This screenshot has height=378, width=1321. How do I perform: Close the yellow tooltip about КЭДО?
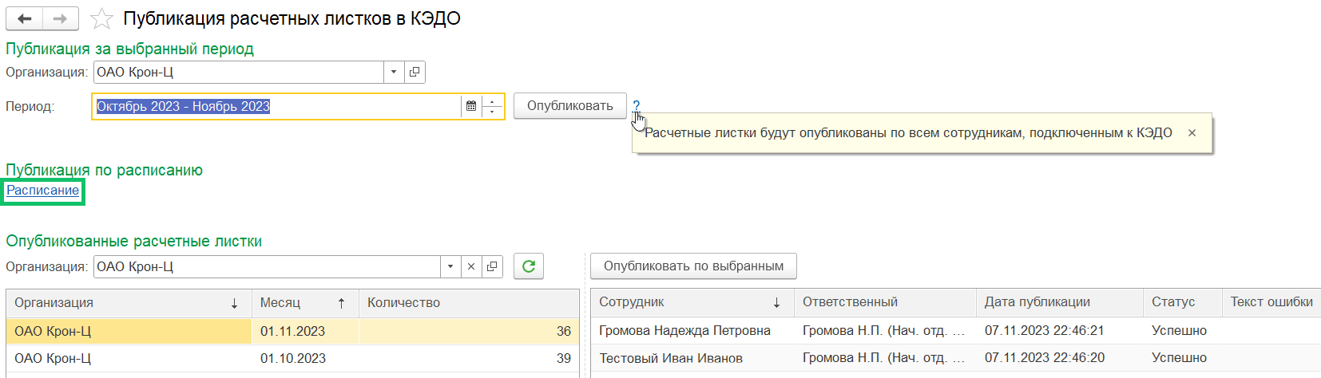pos(1192,133)
